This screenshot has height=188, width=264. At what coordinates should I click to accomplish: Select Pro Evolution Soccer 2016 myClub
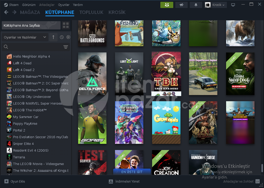pos(37,137)
